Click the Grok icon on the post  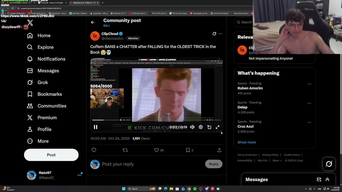pos(214,34)
